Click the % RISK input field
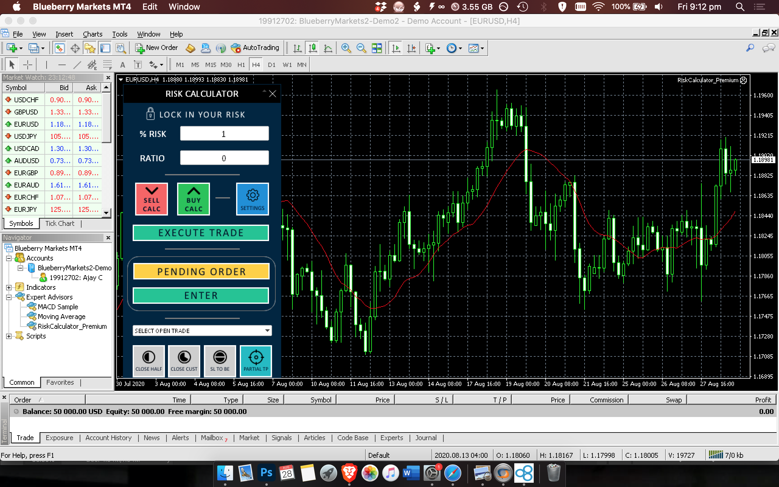Screen dimensions: 779x487 coord(224,134)
